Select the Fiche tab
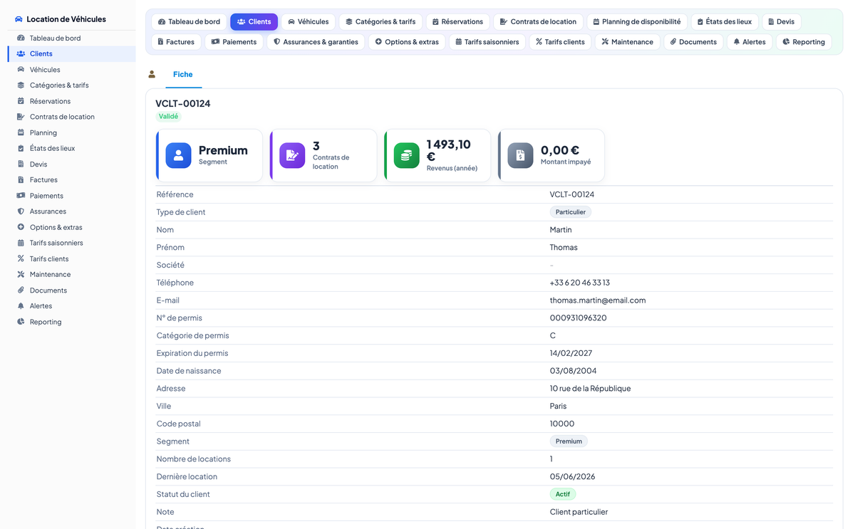This screenshot has height=529, width=855. 183,74
